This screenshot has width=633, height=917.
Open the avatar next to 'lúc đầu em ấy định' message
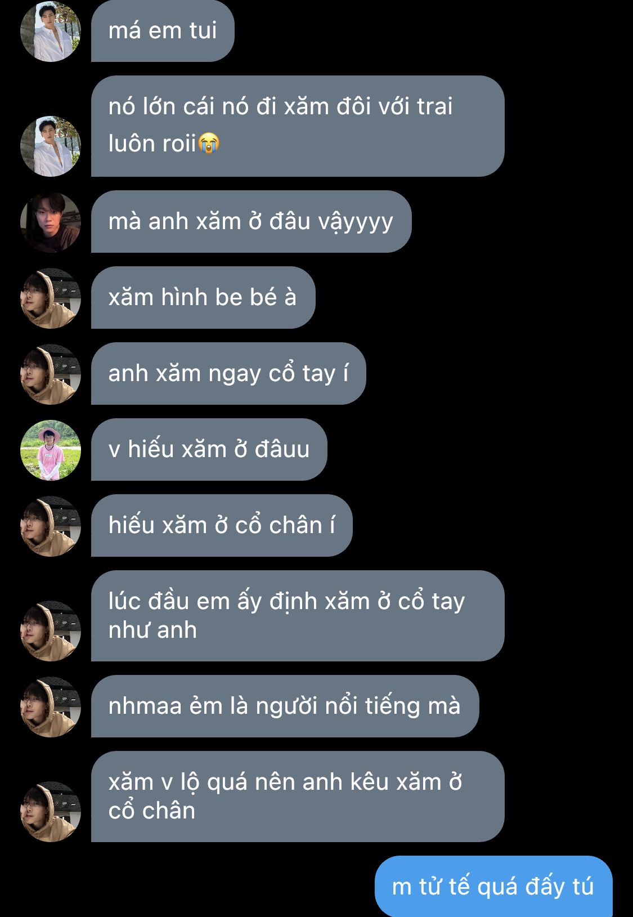(x=51, y=631)
